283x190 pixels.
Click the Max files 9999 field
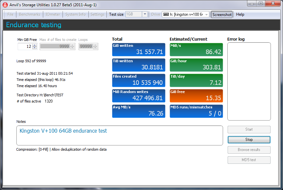click(55, 47)
